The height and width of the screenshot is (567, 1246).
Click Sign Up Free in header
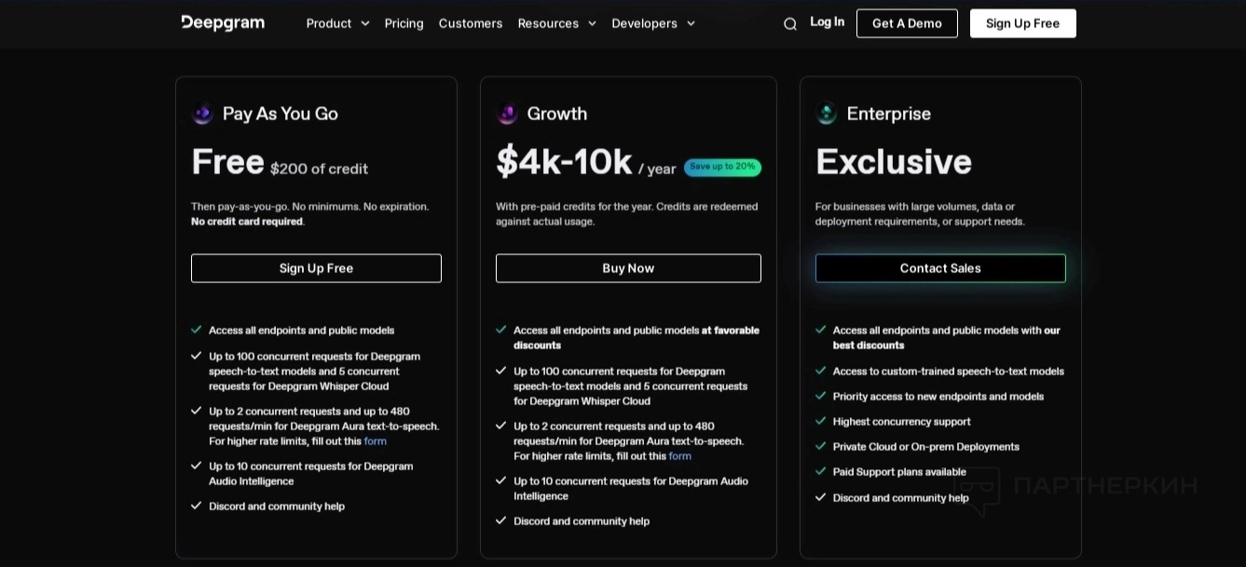(1022, 23)
